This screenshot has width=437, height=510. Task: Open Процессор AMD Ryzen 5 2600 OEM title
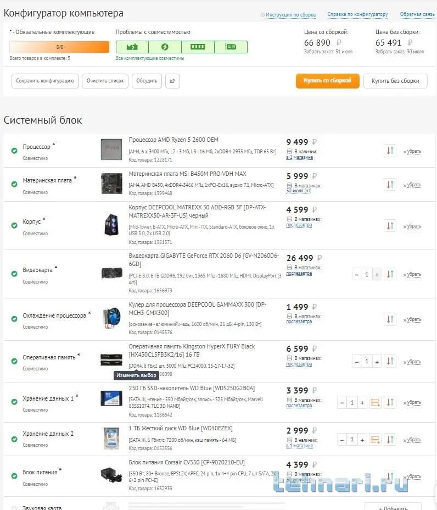click(x=173, y=140)
